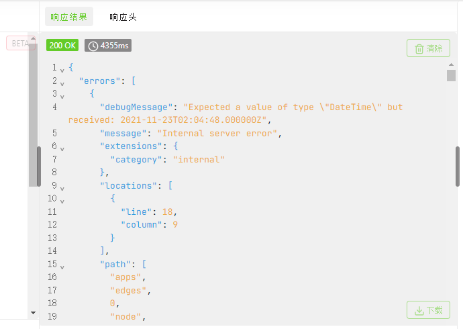Click the 200 OK status badge
463x329 pixels.
click(x=62, y=46)
